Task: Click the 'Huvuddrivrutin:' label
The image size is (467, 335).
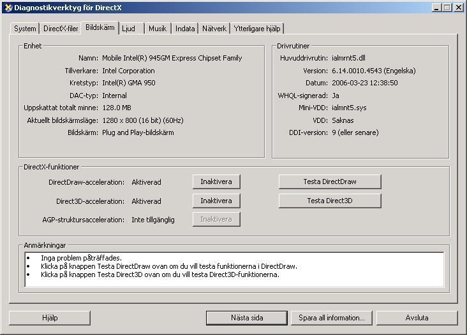Action: (304, 58)
